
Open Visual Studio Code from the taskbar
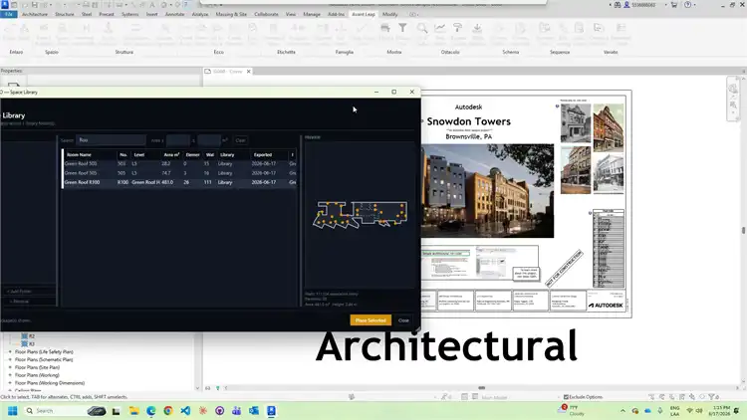click(x=185, y=410)
